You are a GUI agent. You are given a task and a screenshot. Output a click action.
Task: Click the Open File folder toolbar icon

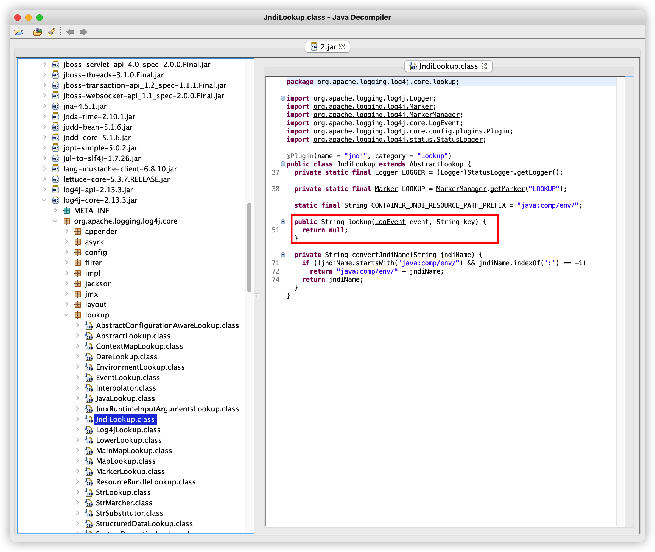(x=19, y=32)
